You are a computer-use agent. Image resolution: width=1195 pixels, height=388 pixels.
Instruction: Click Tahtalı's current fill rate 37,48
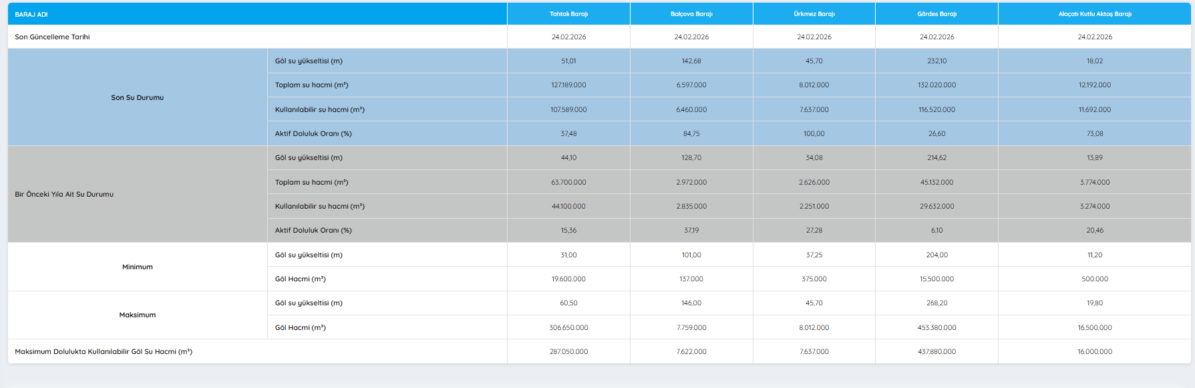[x=568, y=134]
